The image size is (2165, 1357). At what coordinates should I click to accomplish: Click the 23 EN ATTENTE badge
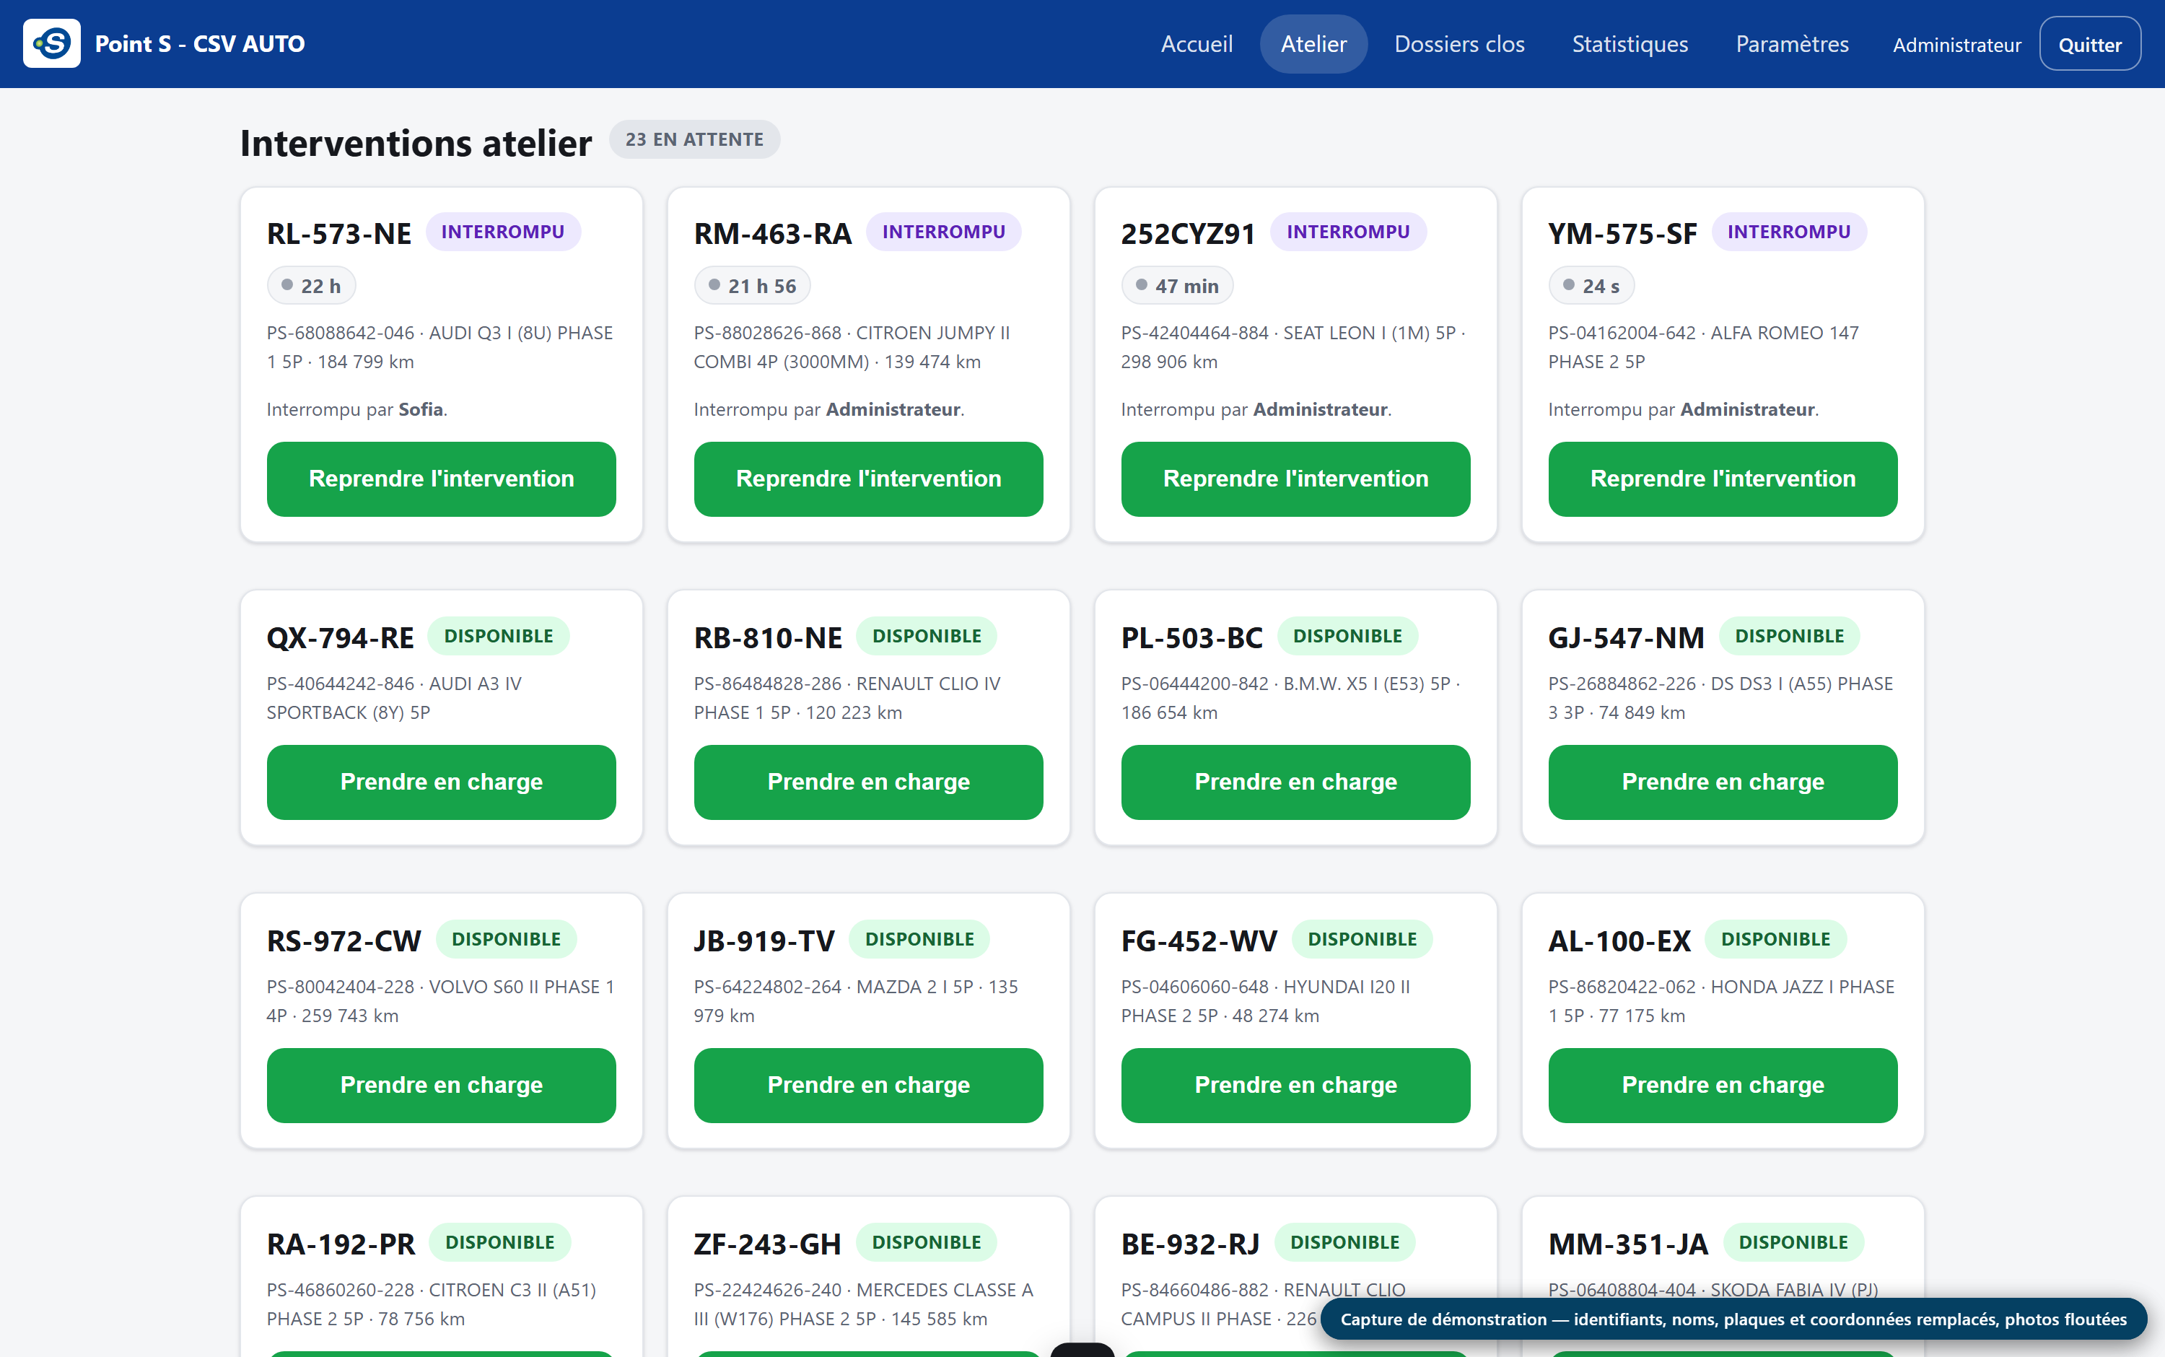[694, 139]
